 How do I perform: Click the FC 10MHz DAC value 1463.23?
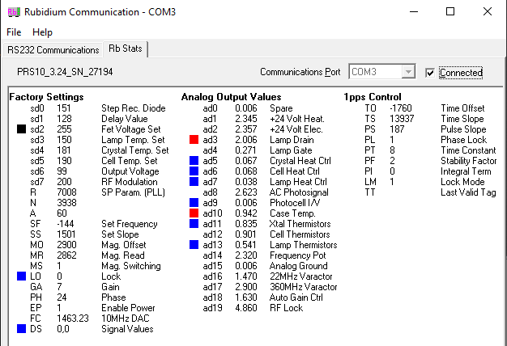70,318
